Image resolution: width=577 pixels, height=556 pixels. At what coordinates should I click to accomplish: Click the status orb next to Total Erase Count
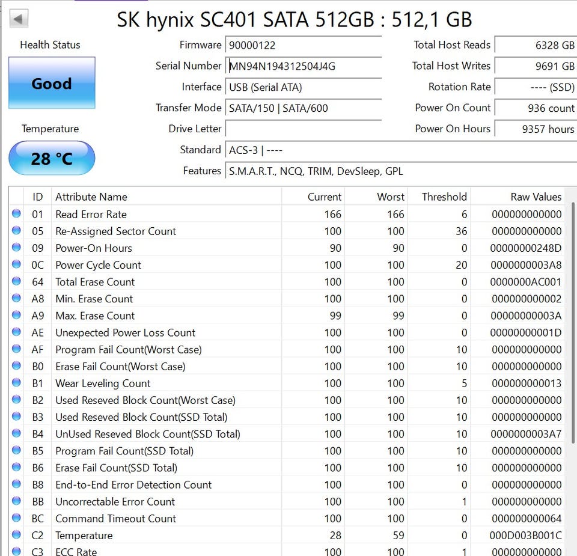[x=16, y=281]
